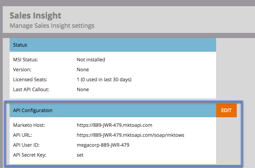Click the Last API Callout label
This screenshot has height=168, width=255.
point(31,89)
